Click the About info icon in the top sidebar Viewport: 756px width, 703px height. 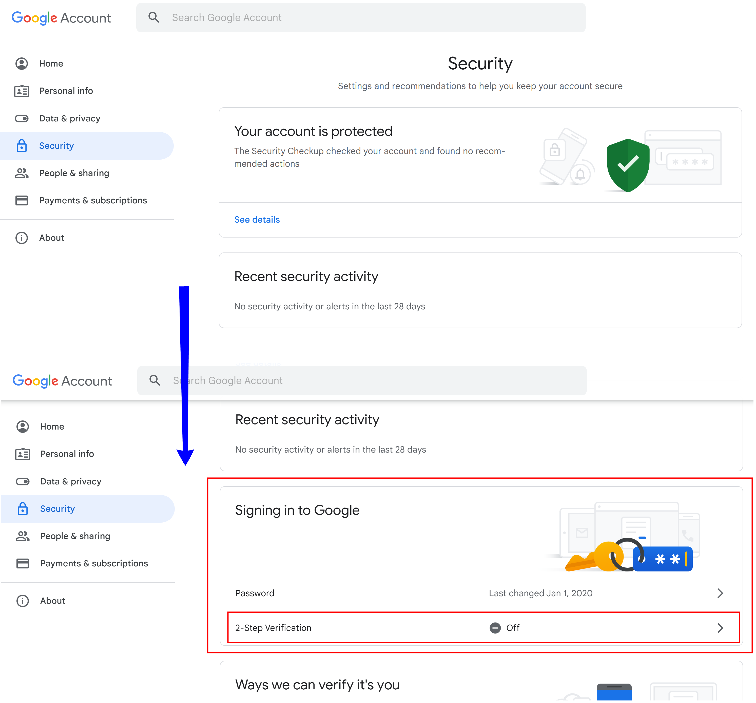pyautogui.click(x=22, y=238)
